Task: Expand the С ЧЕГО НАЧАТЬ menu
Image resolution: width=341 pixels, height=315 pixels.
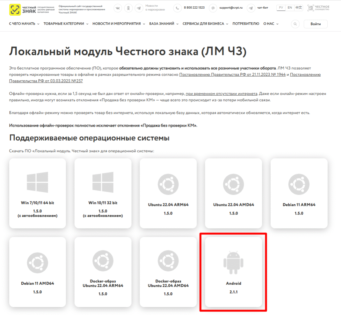Action: click(x=24, y=24)
